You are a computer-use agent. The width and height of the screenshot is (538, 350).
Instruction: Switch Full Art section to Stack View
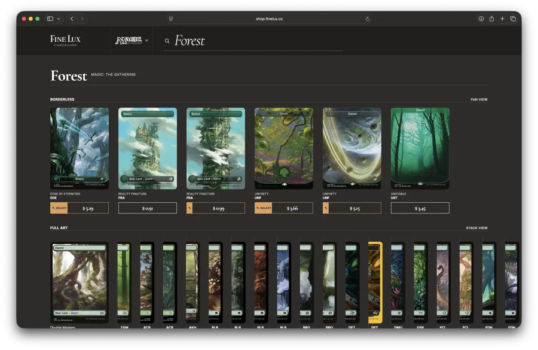[x=476, y=228]
